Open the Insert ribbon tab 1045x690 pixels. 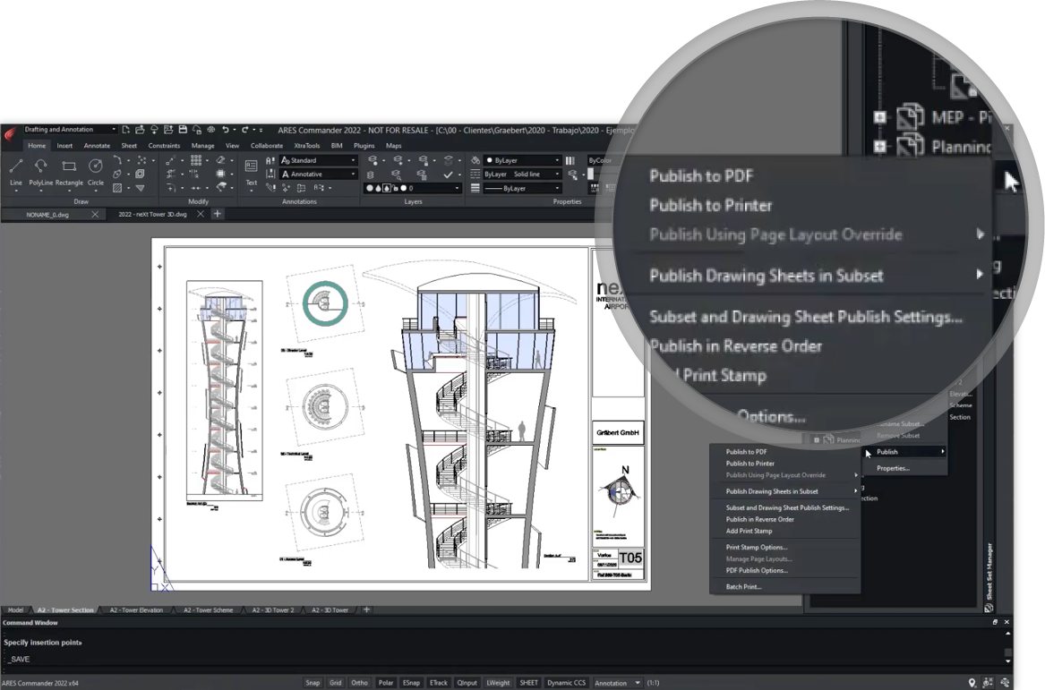pyautogui.click(x=64, y=146)
